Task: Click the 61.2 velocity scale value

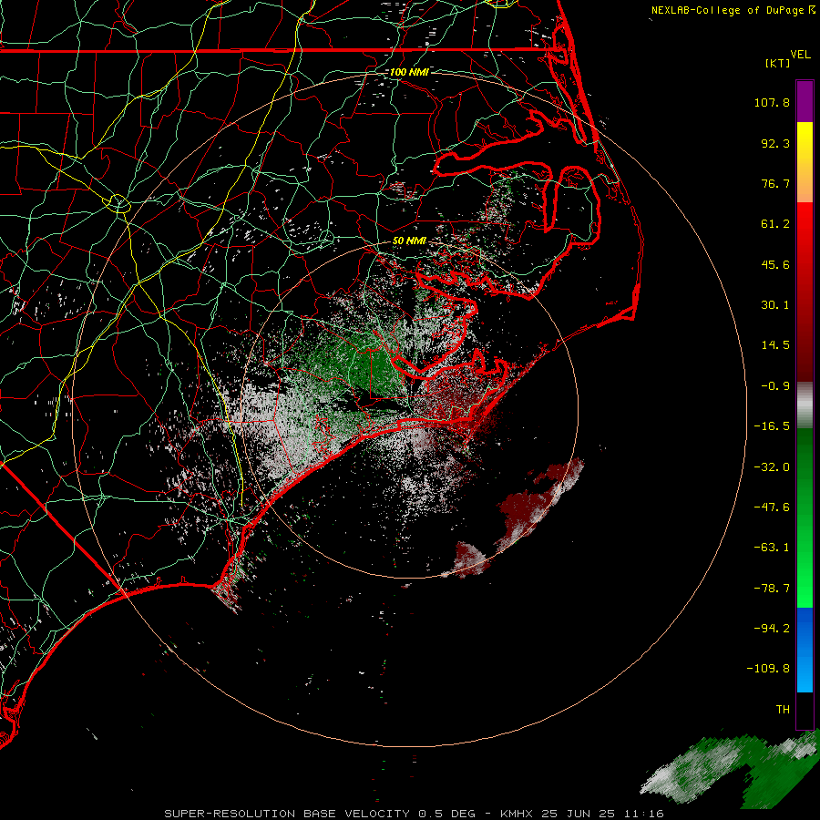Action: (x=775, y=224)
